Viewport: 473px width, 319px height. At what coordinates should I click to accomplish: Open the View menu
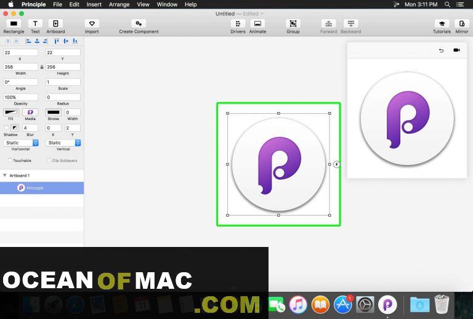click(143, 4)
